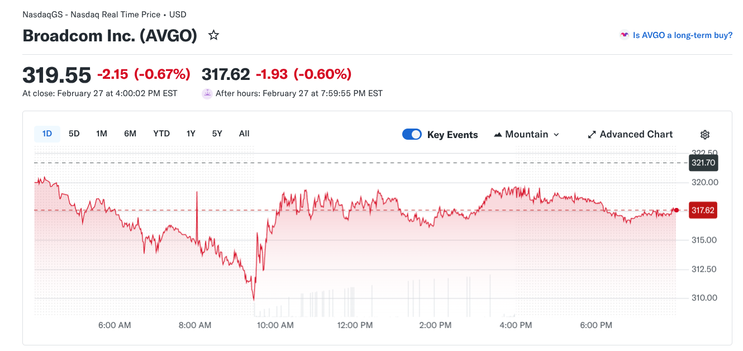Show the All time range

click(244, 134)
